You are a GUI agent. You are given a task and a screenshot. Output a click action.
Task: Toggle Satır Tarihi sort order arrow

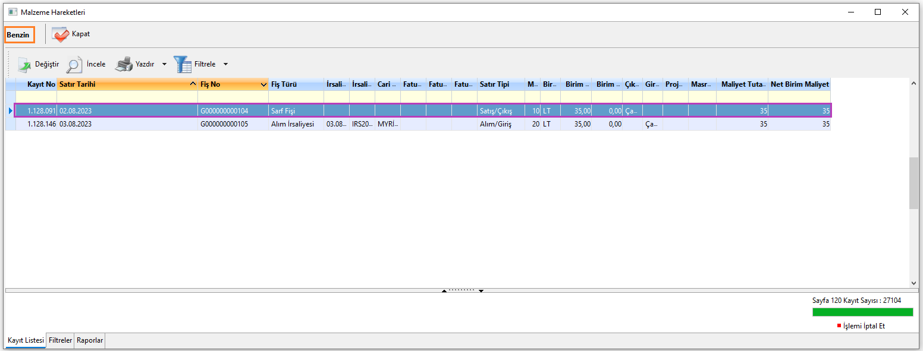coord(193,84)
